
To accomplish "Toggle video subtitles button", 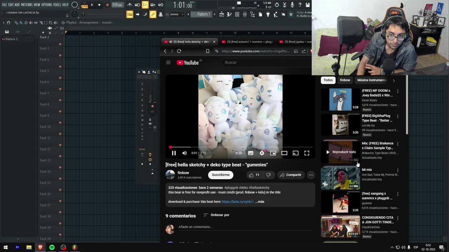I will tap(250, 153).
